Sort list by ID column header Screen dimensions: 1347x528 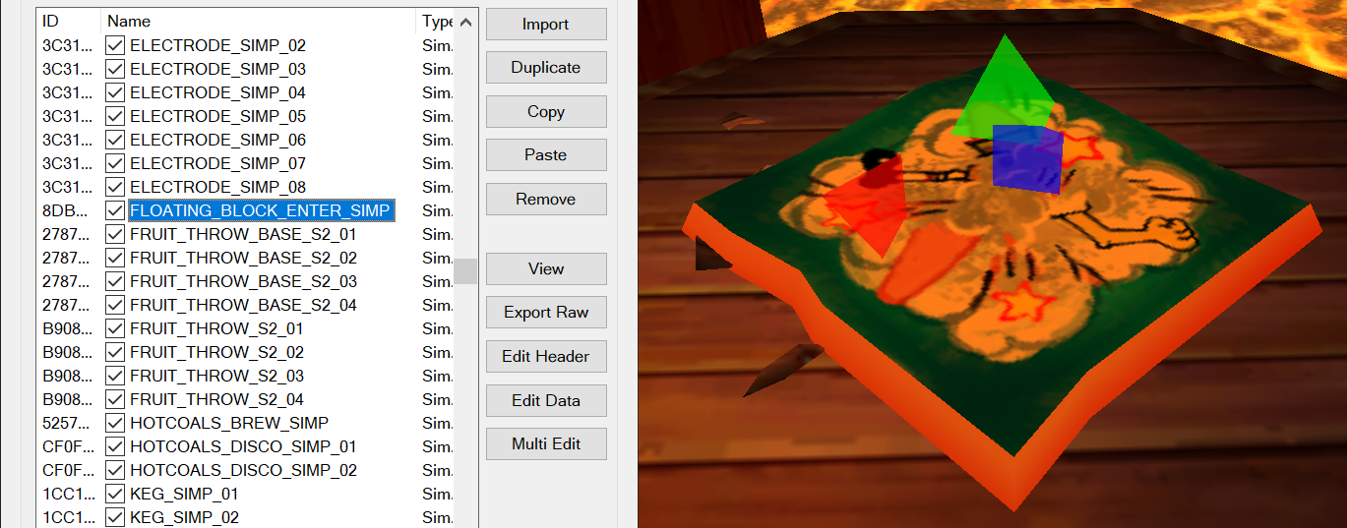coord(69,21)
